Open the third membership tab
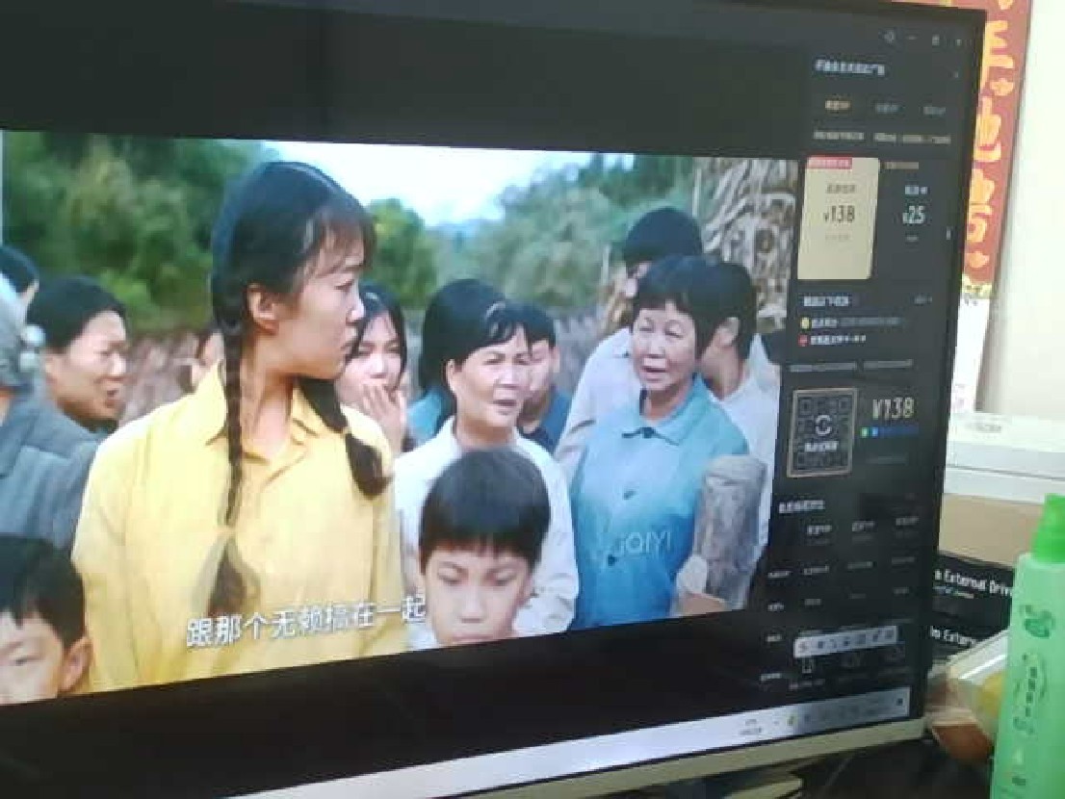 (933, 111)
